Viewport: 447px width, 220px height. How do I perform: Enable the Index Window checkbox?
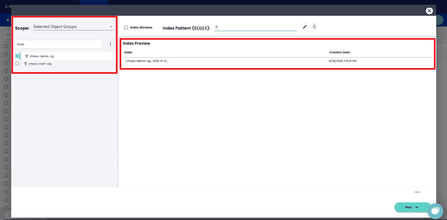(126, 28)
